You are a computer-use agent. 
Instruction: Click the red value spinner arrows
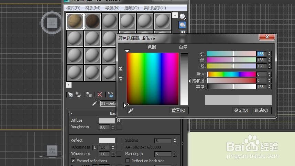[x=270, y=54]
